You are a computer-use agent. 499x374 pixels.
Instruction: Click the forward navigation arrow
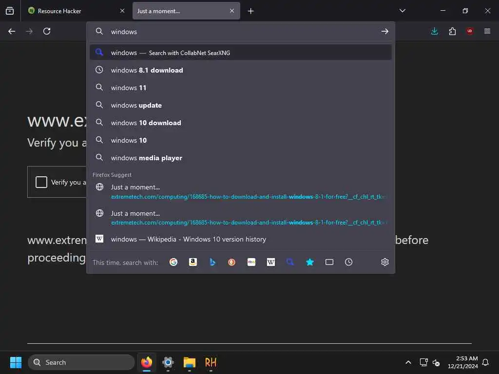(29, 31)
